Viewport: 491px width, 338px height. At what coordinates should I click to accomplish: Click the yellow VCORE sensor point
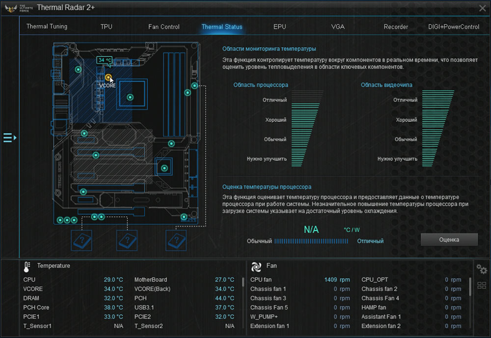108,77
